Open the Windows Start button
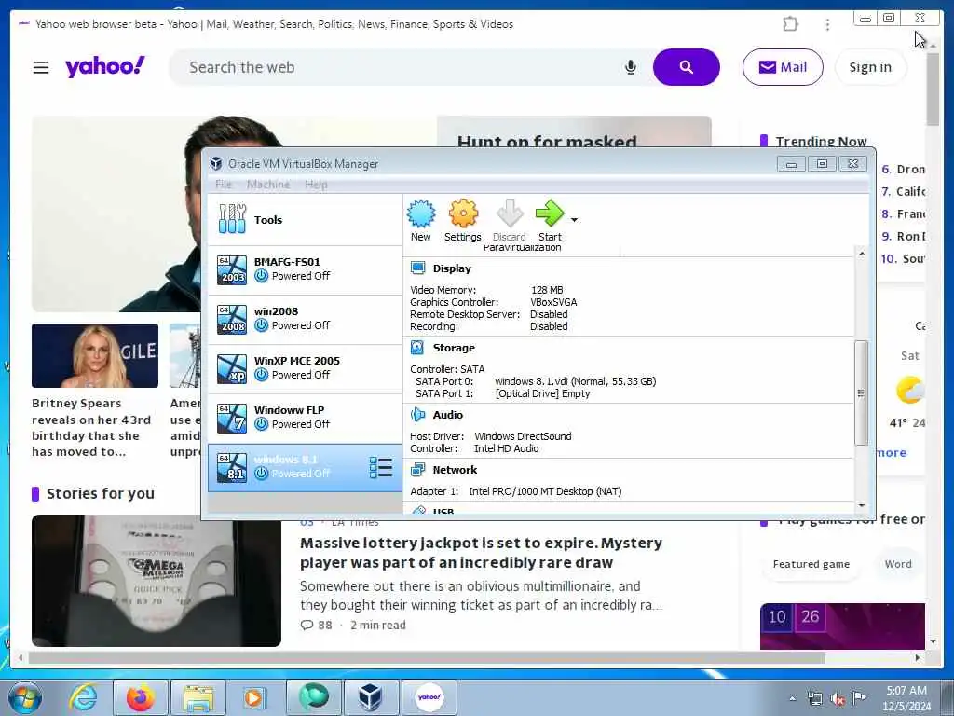This screenshot has width=954, height=716. coord(25,697)
